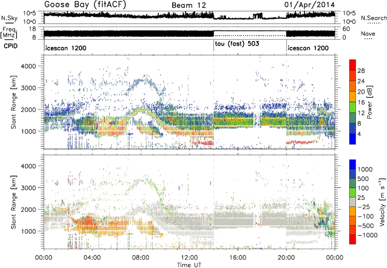The image size is (387, 268).
Task: Click the '16' Power colorbar tick label
Action: [x=361, y=103]
